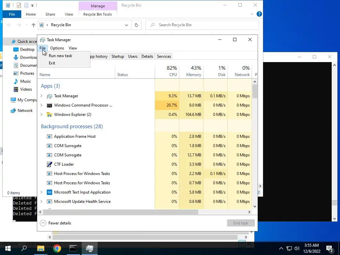The image size is (340, 255).
Task: Open the Options menu in Task Manager
Action: pos(57,48)
